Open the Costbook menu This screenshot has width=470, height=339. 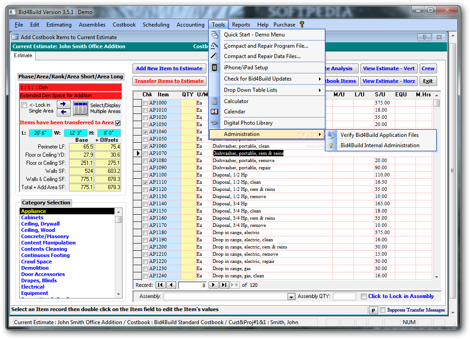point(124,25)
